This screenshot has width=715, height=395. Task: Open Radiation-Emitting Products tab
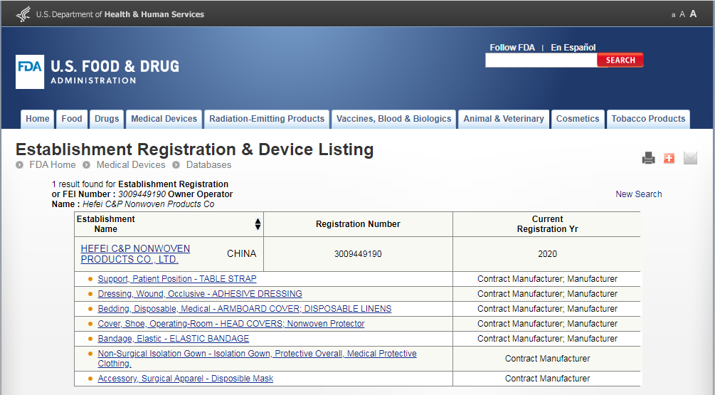tap(267, 119)
